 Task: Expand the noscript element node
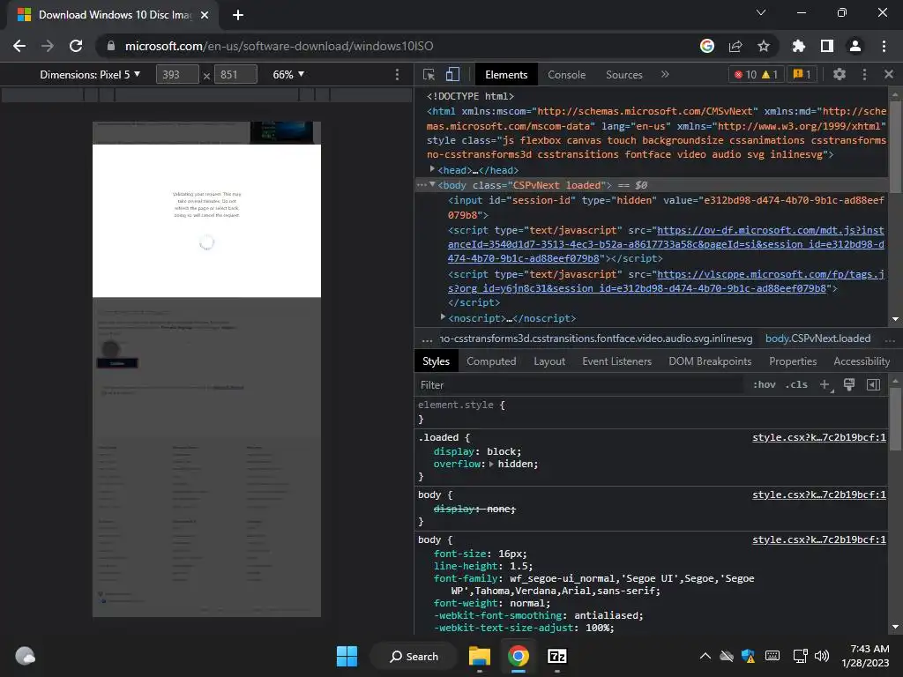click(443, 317)
